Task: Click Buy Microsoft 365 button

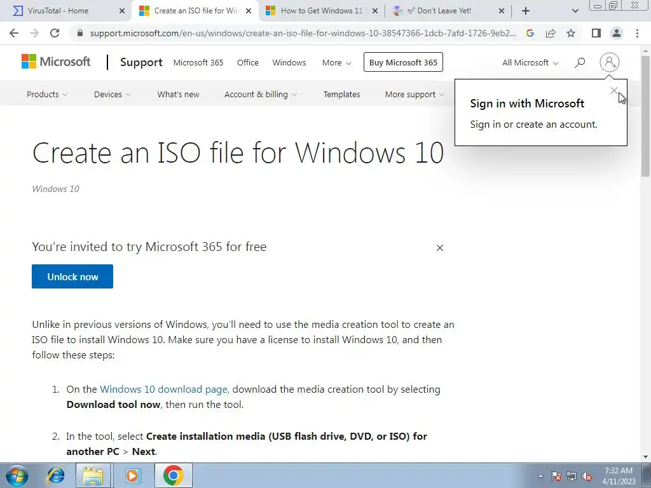Action: (x=403, y=62)
